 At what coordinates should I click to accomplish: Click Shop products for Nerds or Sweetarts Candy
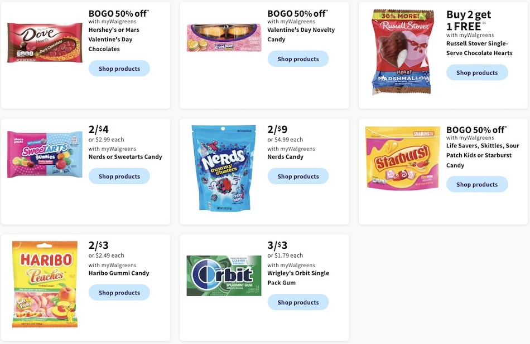[119, 176]
